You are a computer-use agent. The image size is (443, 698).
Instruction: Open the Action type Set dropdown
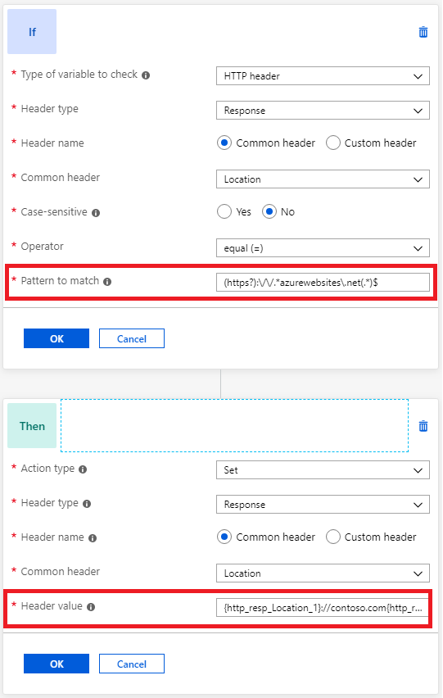(323, 469)
